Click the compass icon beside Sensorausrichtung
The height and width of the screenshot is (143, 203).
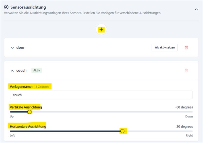pos(6,7)
